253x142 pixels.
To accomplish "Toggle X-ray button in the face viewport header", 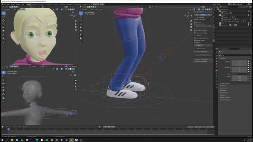I will point(66,9).
